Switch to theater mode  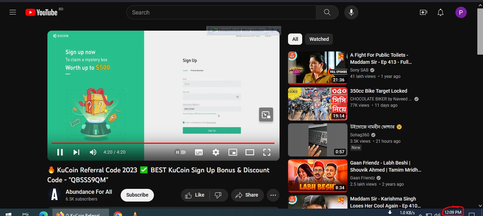250,152
